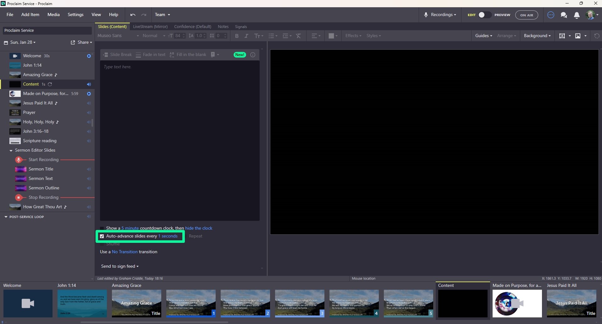Click the clear formatting icon

click(298, 36)
